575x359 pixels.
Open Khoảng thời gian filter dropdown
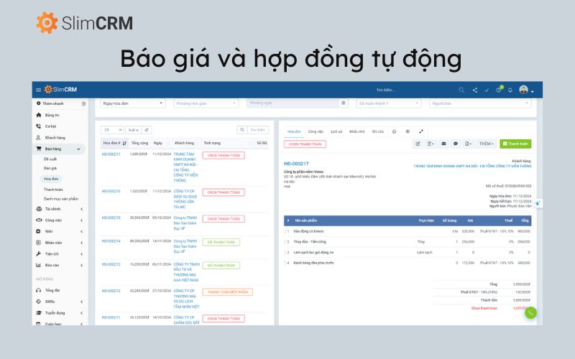tap(206, 103)
